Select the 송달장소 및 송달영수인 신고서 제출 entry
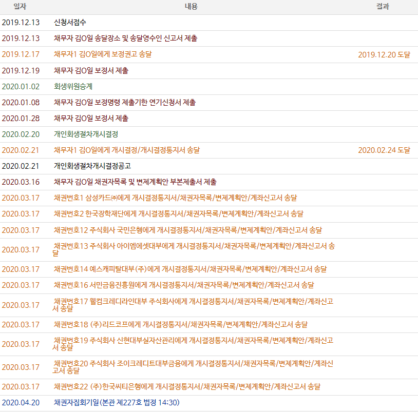The image size is (418, 412). (125, 38)
